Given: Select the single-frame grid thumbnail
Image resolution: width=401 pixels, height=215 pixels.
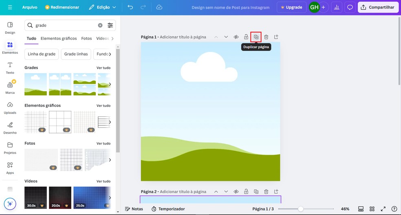Looking at the screenshot, I should pos(35,84).
